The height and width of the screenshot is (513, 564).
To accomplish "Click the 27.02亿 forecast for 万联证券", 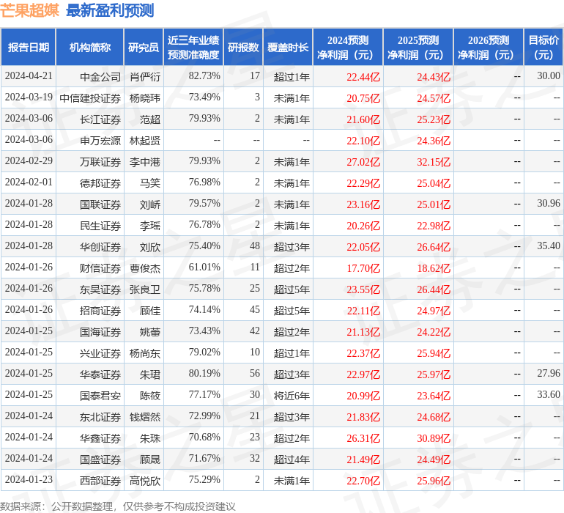I will pyautogui.click(x=363, y=161).
